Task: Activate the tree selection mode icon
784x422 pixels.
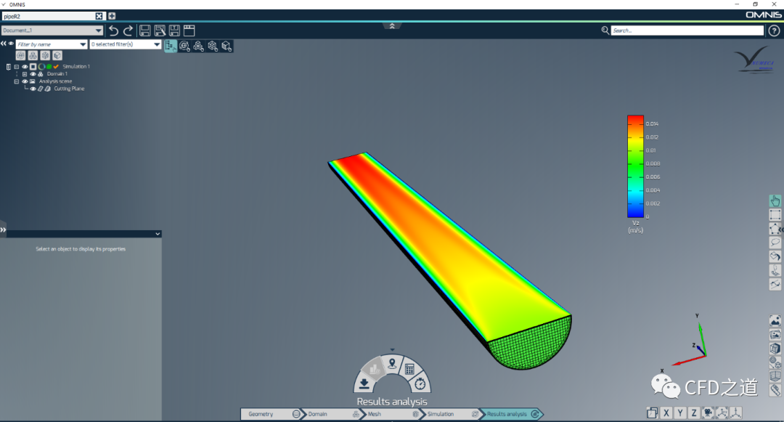Action: tap(171, 46)
